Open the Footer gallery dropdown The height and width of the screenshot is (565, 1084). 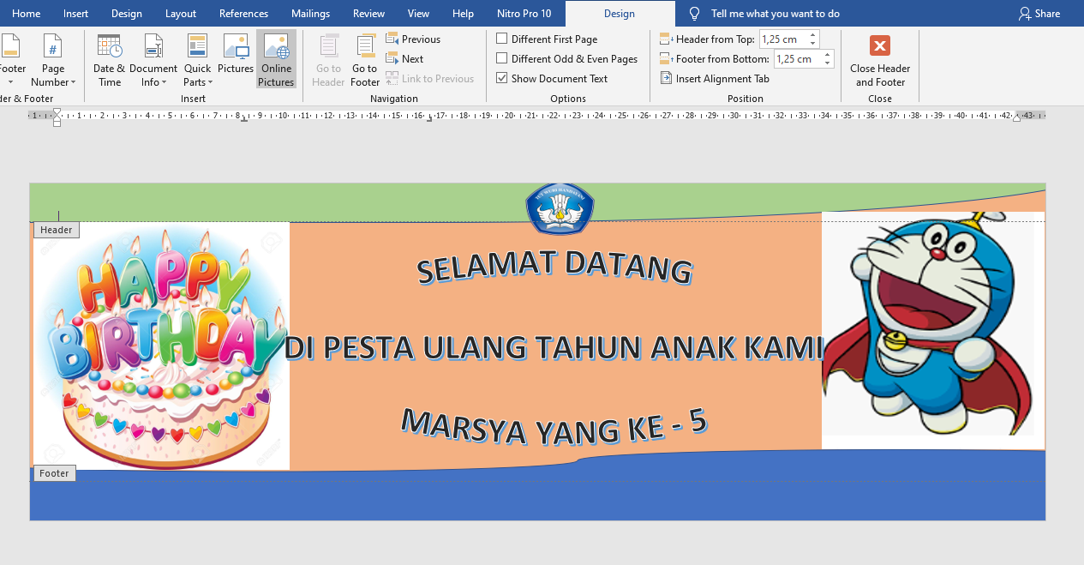13,60
